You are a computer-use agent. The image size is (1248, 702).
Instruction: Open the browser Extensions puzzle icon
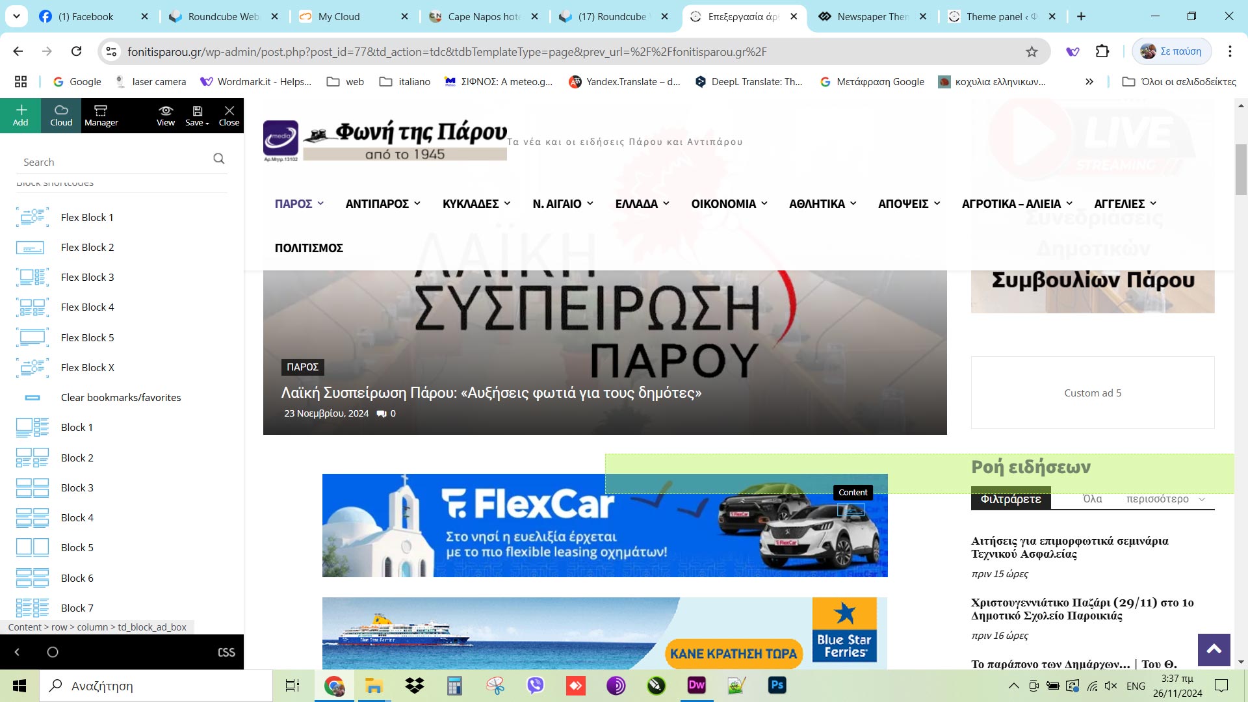point(1102,51)
